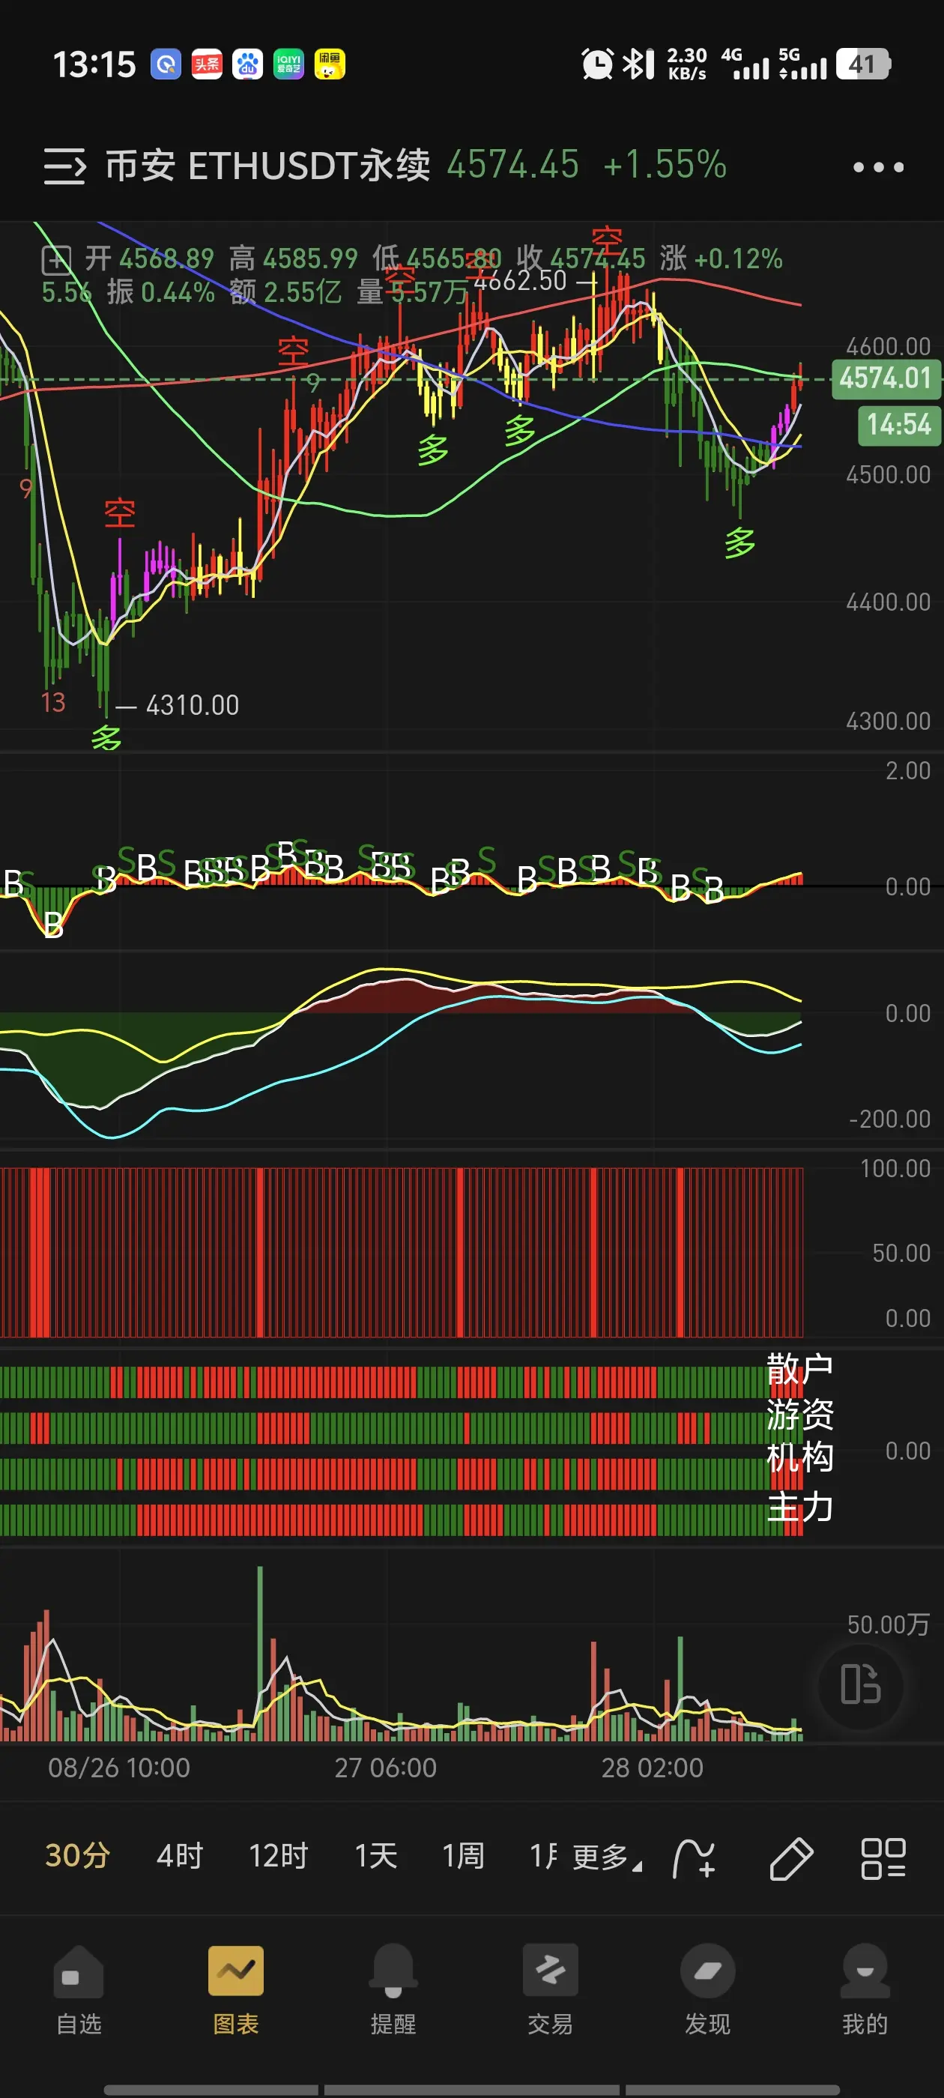944x2098 pixels.
Task: Tap the 100.00 indicator axis label
Action: (x=895, y=1170)
